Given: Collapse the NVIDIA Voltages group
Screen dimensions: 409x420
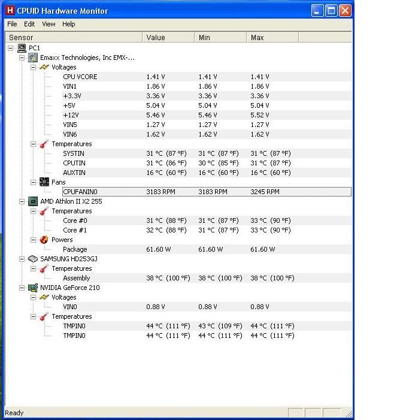Looking at the screenshot, I should pyautogui.click(x=33, y=297).
